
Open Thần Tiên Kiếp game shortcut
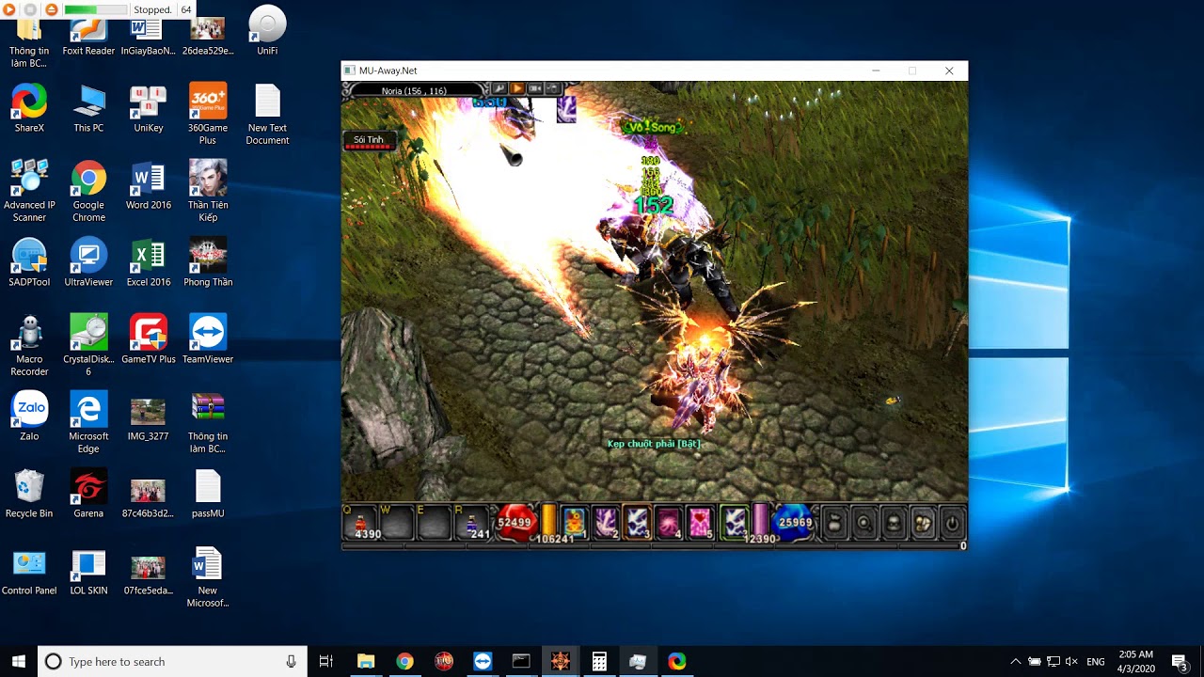[208, 191]
